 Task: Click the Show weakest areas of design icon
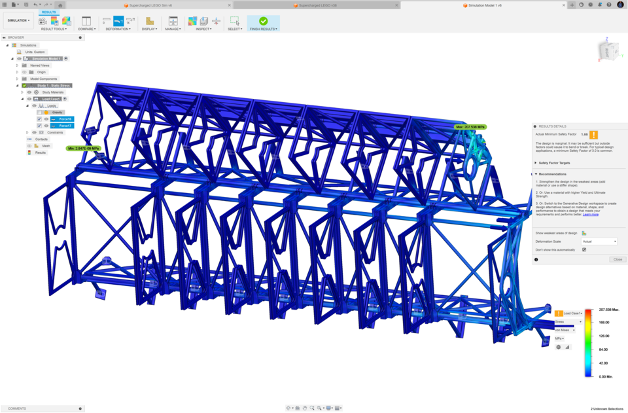tap(584, 233)
